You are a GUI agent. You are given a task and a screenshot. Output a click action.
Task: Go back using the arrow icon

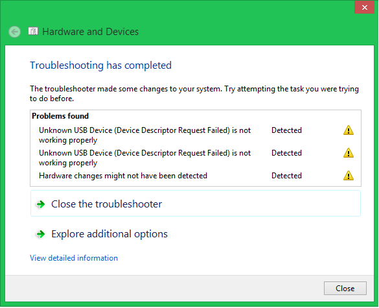[x=14, y=32]
